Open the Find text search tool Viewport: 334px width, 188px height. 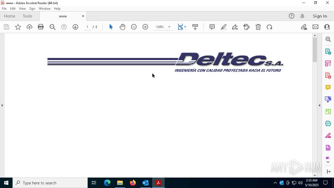[x=52, y=27]
